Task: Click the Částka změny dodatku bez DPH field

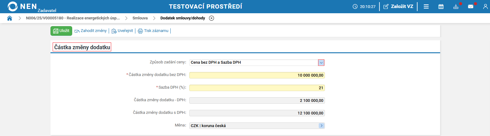Action: click(257, 75)
